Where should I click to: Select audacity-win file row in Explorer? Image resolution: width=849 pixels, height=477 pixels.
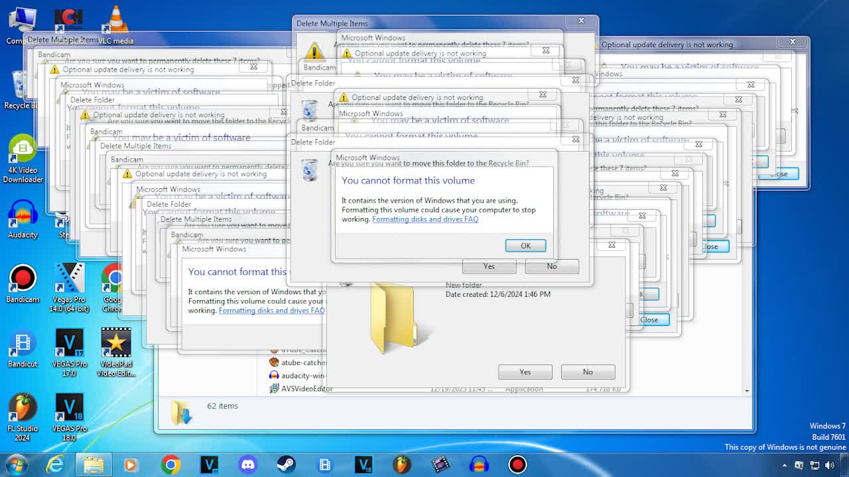(x=297, y=376)
